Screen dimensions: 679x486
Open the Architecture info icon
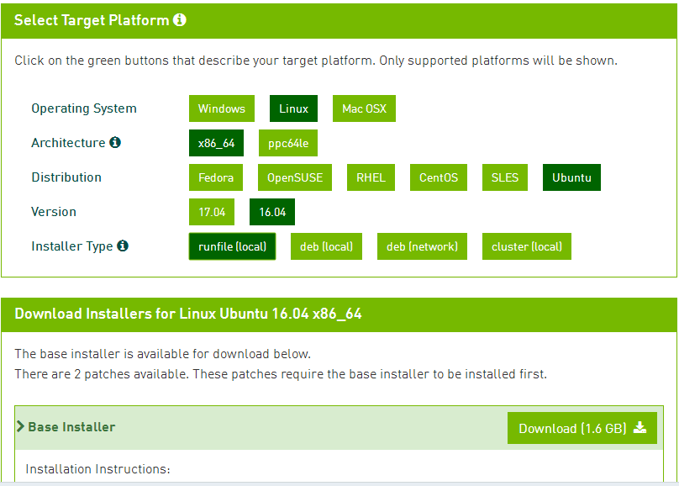point(115,142)
